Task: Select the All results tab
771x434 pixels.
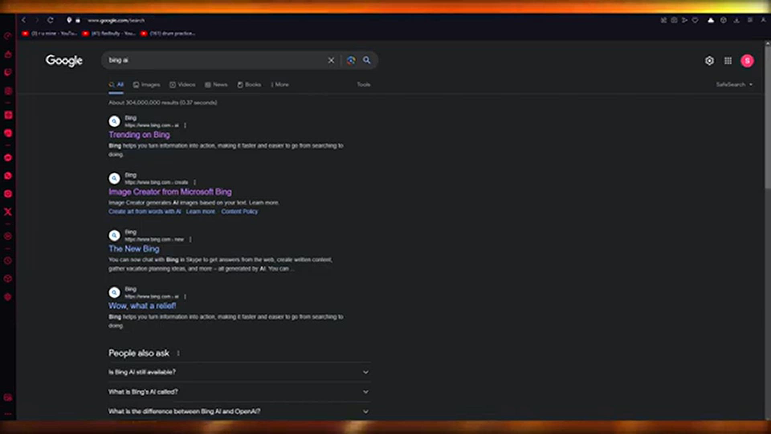Action: click(116, 85)
